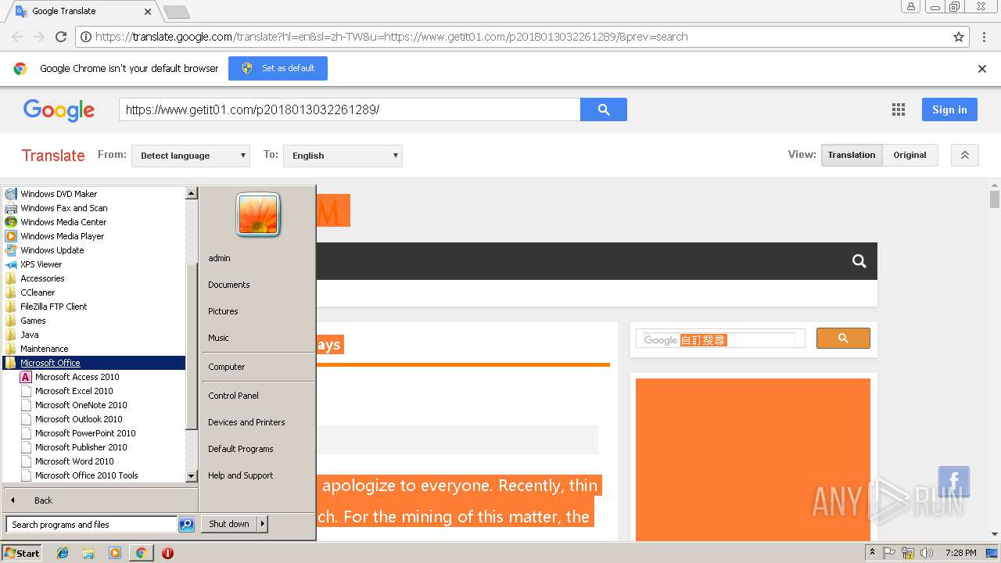The height and width of the screenshot is (563, 1001).
Task: Open Default Programs
Action: coord(258,449)
